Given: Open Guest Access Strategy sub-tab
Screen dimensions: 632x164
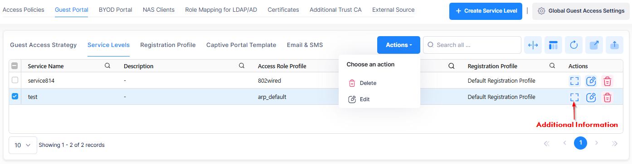Looking at the screenshot, I should [44, 45].
